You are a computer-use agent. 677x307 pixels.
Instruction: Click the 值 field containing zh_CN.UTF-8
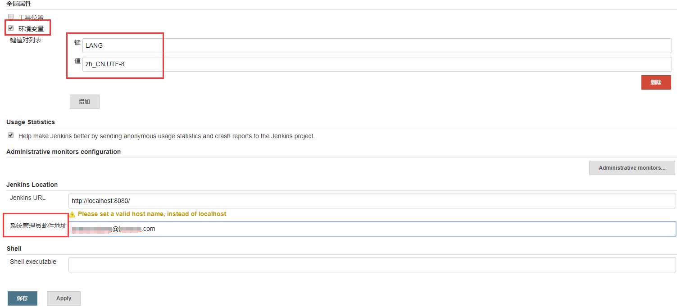point(377,64)
